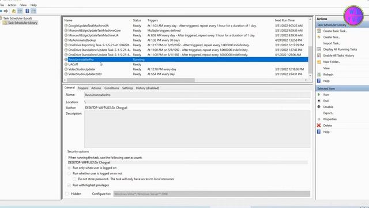This screenshot has height=208, width=369.
Task: Click Display All Running Tasks text
Action: 340,49
